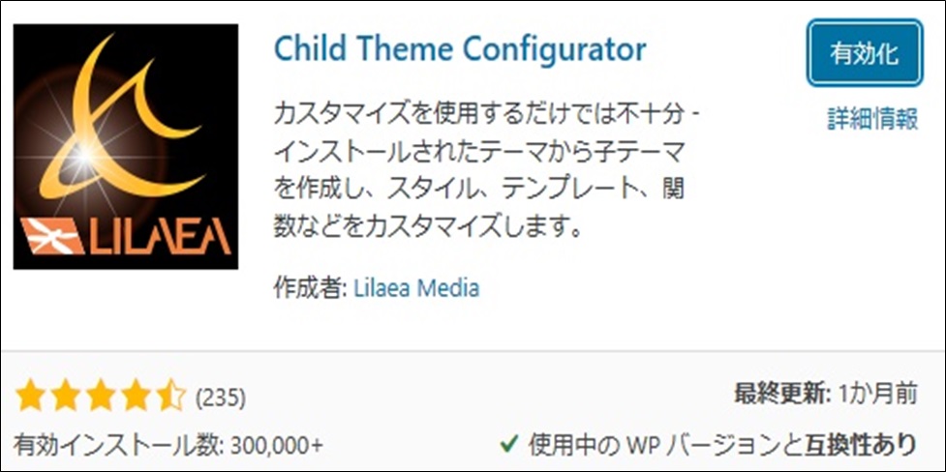This screenshot has height=472, width=946.
Task: Open the Child Theme Configurator title link
Action: tap(460, 48)
